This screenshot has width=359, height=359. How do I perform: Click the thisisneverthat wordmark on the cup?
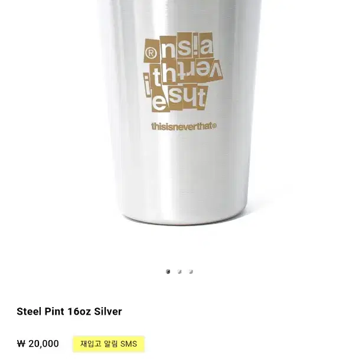click(x=184, y=126)
